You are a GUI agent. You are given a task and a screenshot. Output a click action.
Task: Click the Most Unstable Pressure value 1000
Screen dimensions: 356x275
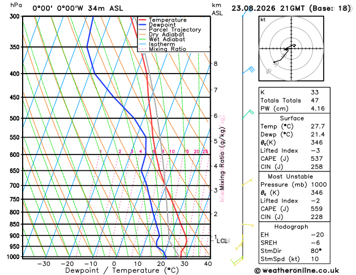pos(319,184)
